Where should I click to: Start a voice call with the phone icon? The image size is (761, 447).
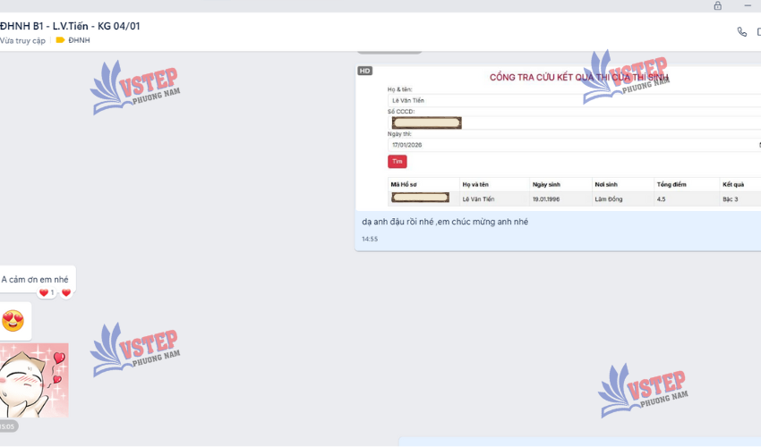pyautogui.click(x=741, y=32)
